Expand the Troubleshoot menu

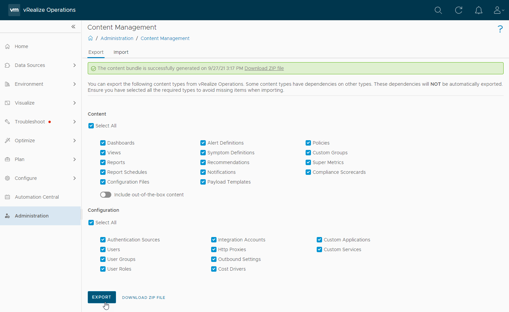pyautogui.click(x=75, y=122)
